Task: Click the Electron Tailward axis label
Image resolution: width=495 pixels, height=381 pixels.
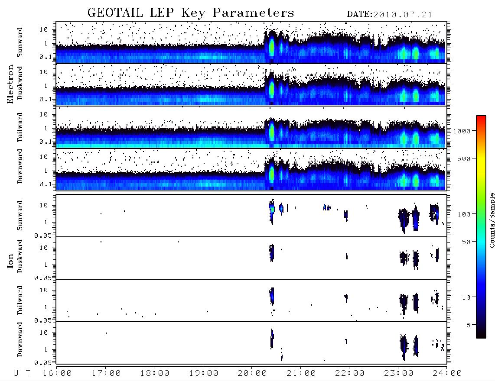Action: (20, 127)
